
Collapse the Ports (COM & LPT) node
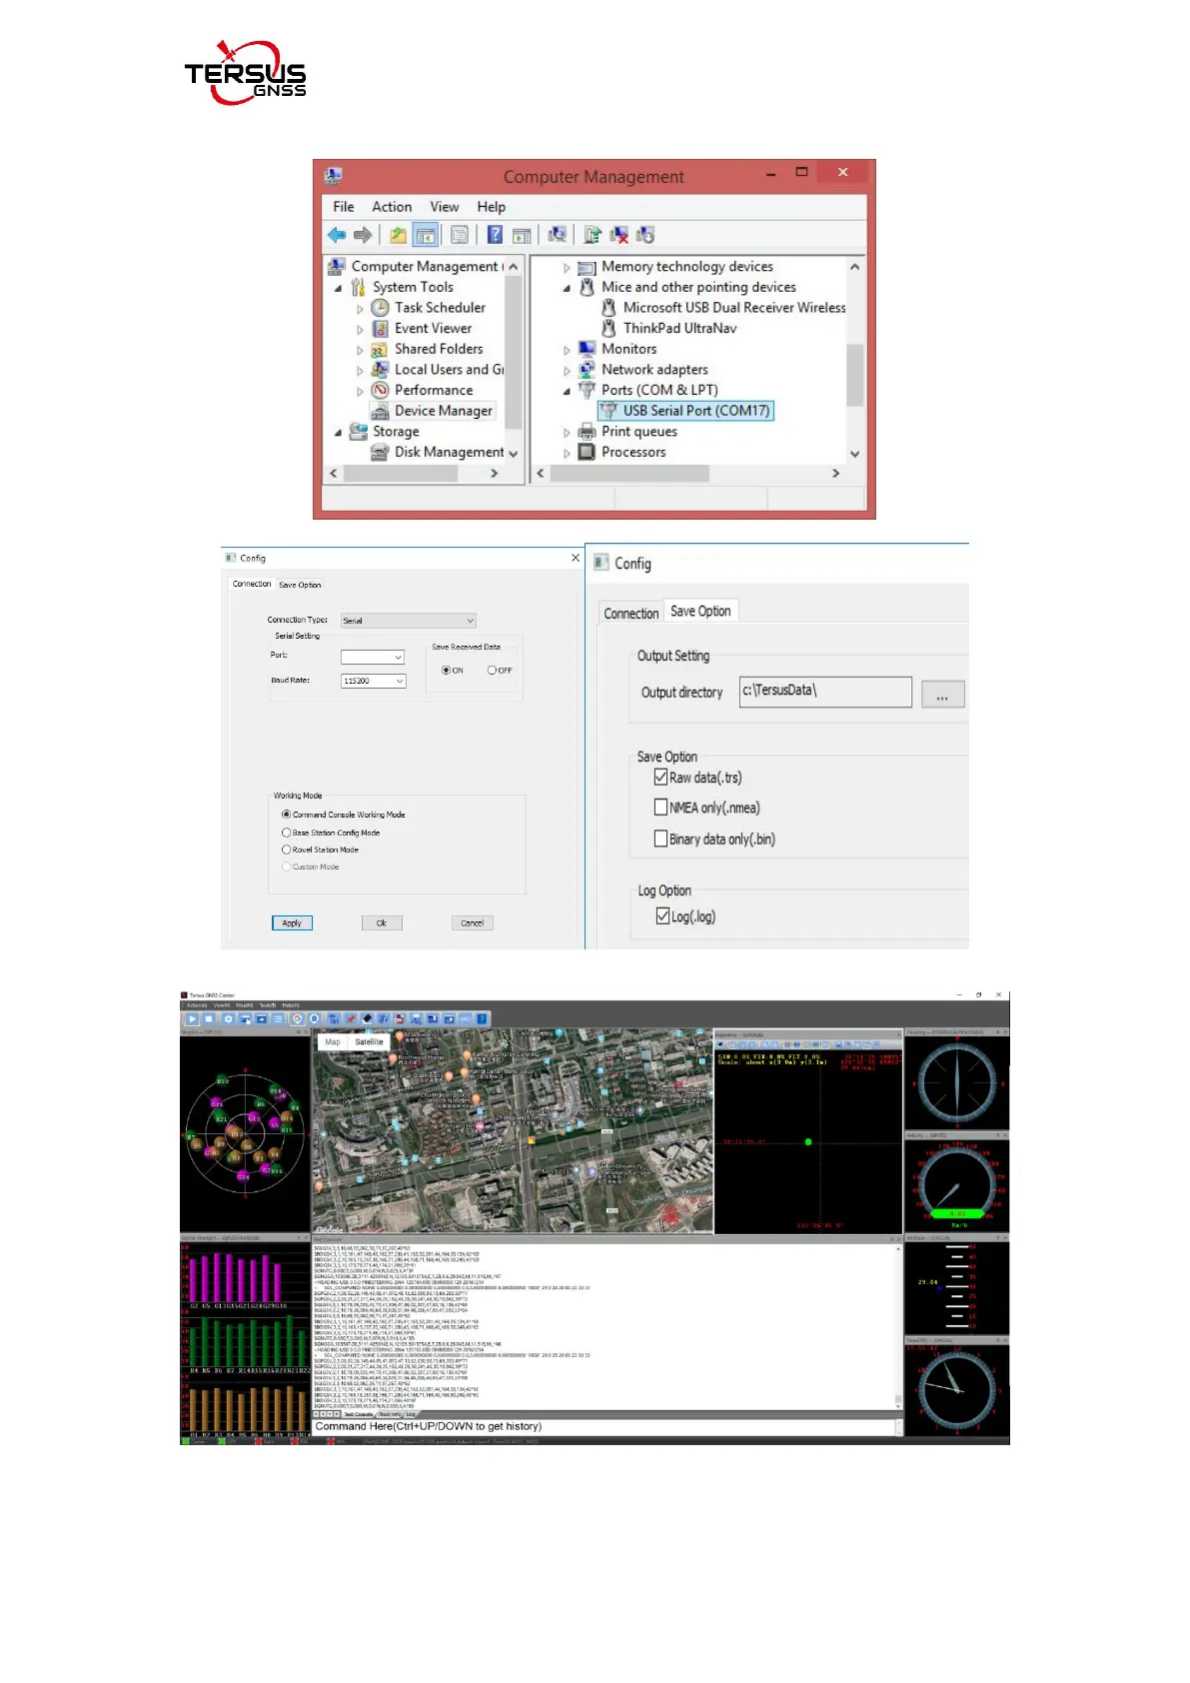pyautogui.click(x=567, y=391)
